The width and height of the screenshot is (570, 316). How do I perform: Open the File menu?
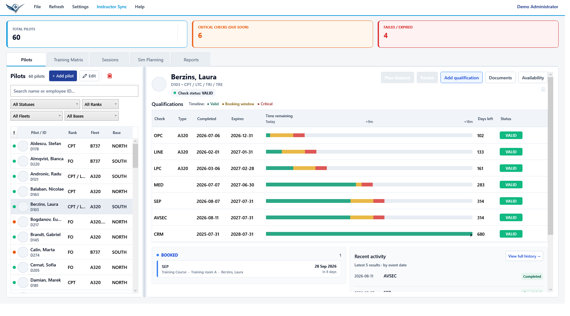[x=37, y=7]
